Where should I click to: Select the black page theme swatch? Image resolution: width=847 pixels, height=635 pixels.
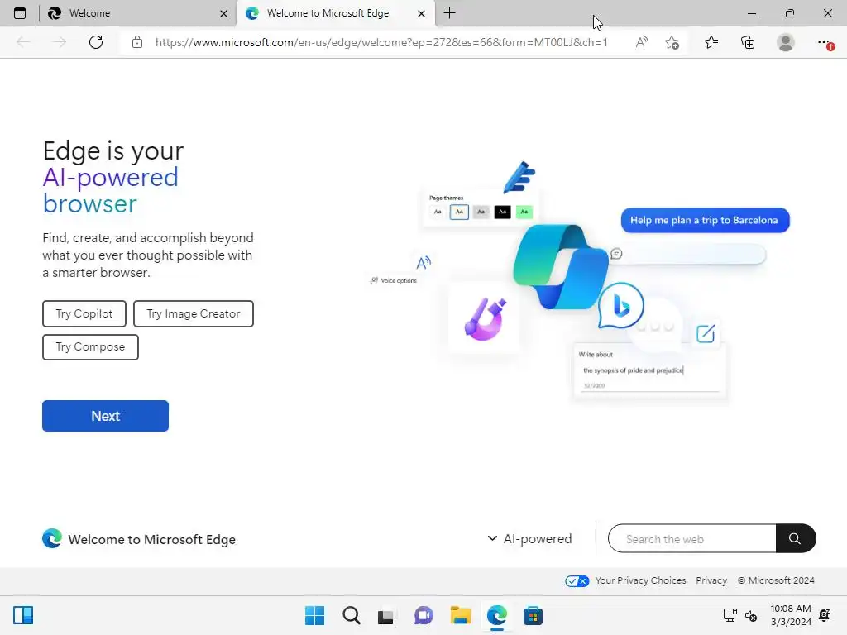pos(502,212)
